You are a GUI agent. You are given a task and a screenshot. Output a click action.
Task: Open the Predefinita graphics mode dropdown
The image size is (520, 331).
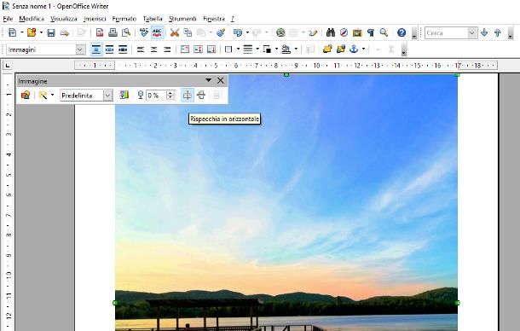[107, 96]
